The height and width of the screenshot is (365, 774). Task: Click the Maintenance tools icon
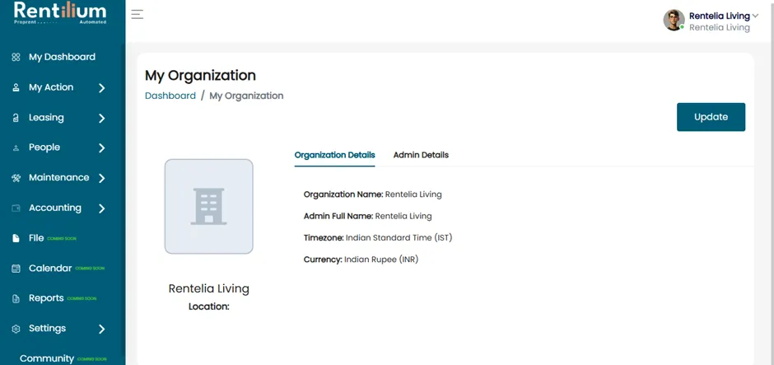point(16,178)
